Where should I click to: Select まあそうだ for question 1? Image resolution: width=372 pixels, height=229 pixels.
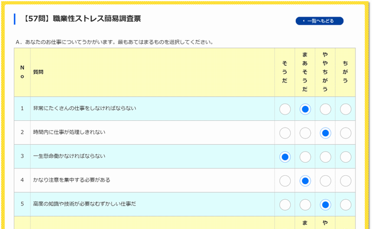pyautogui.click(x=305, y=109)
